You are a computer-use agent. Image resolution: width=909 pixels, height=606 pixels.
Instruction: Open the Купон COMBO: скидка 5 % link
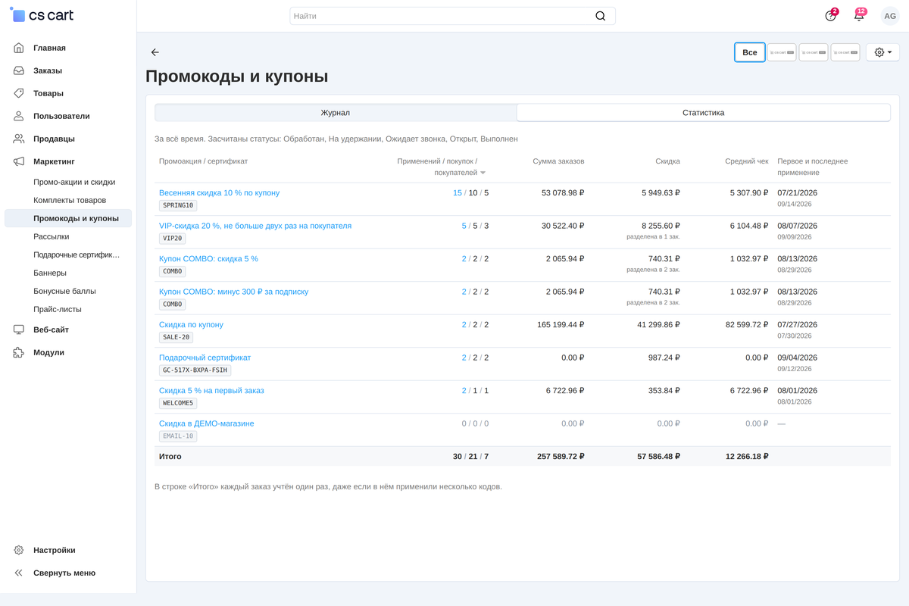[x=208, y=258]
